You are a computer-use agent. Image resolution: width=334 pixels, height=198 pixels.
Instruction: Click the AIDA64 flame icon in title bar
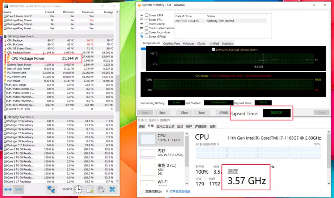[x=139, y=5]
